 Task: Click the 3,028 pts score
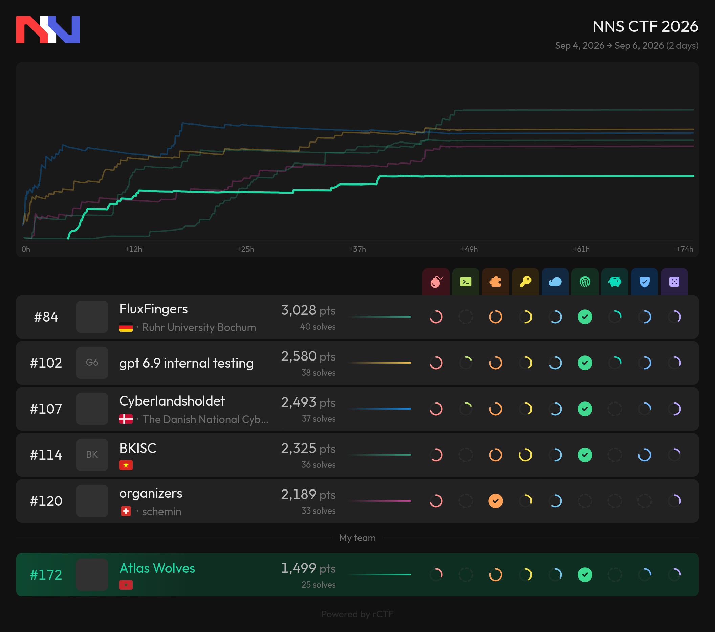click(x=308, y=310)
